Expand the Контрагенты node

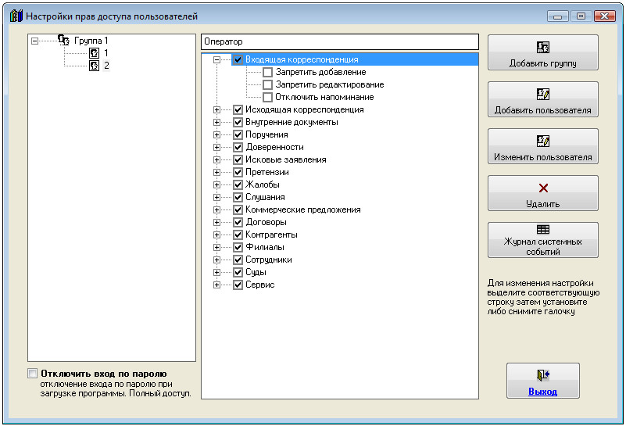[x=216, y=234]
